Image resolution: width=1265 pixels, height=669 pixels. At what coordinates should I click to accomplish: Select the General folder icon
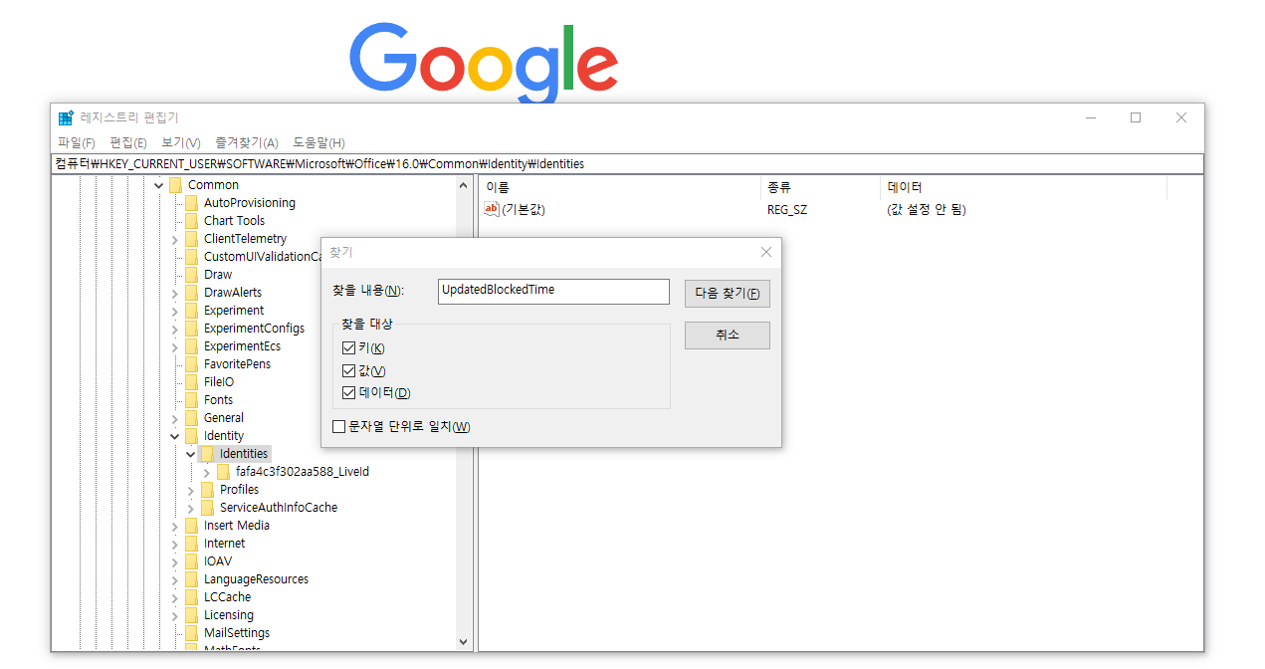(x=191, y=418)
